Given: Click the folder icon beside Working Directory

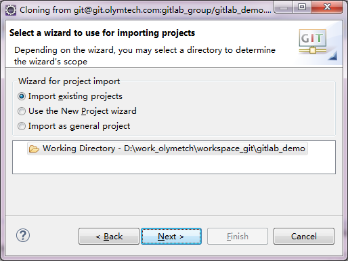Looking at the screenshot, I should (34, 148).
